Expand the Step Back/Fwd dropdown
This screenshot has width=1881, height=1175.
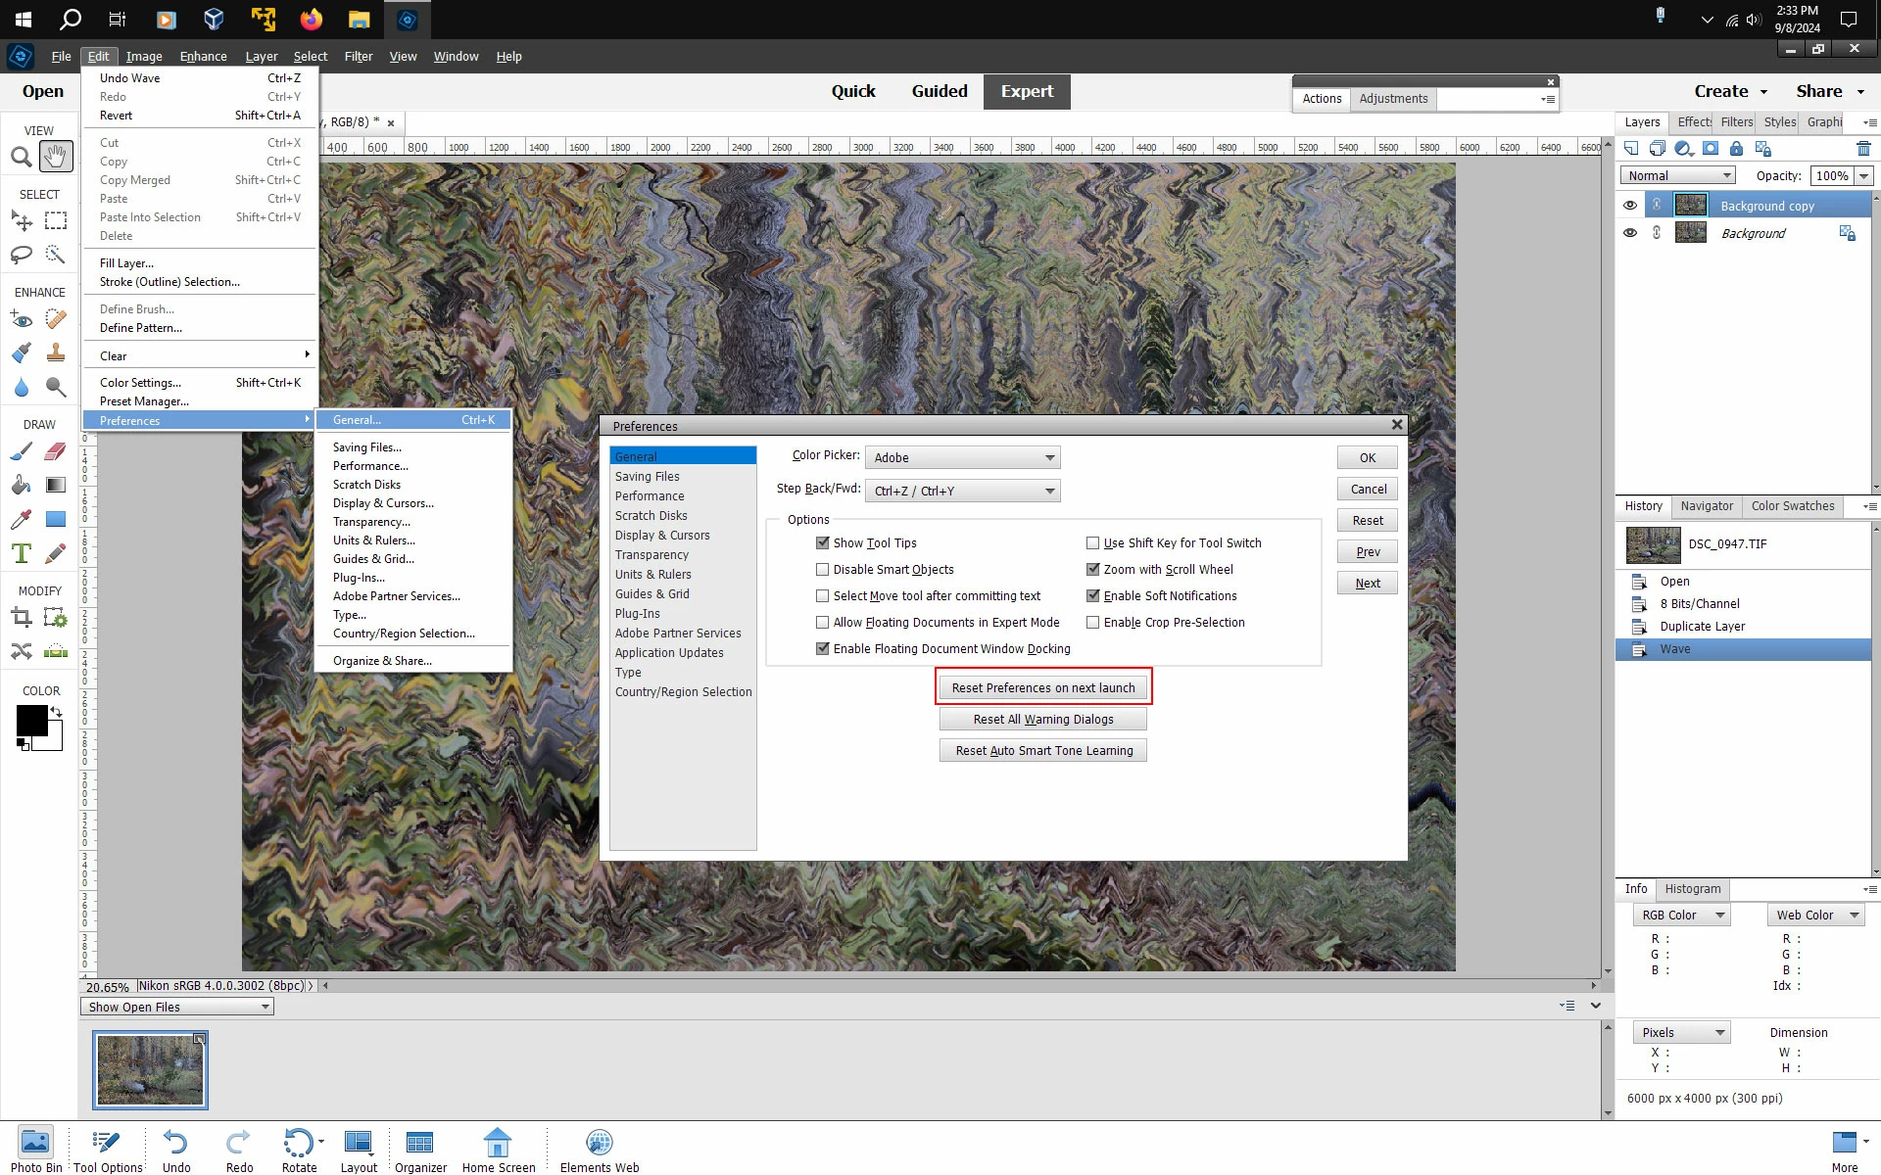click(x=962, y=491)
